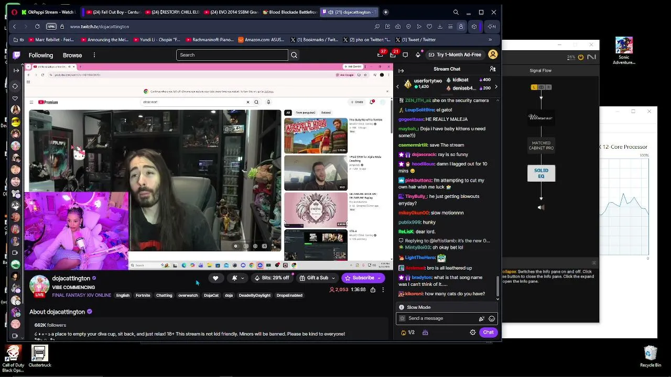
Task: Click the dojacattington channel avatar
Action: coord(39,285)
